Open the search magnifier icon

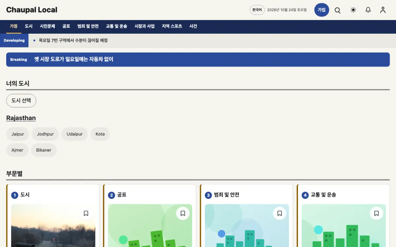tap(338, 10)
